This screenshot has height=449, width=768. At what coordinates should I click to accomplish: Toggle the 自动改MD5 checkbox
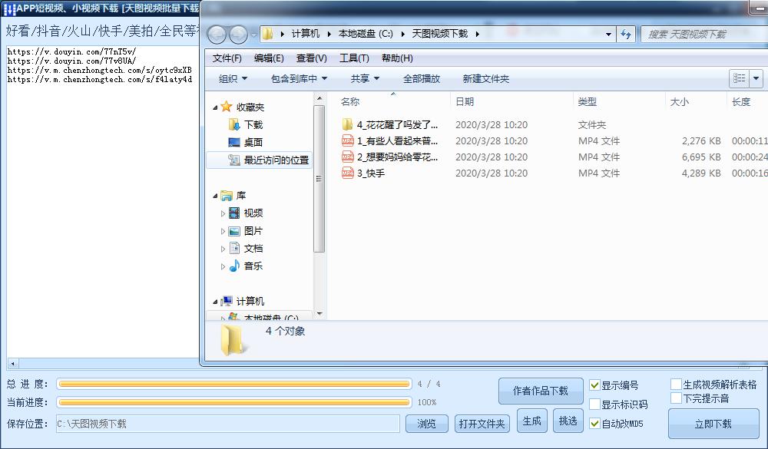594,424
